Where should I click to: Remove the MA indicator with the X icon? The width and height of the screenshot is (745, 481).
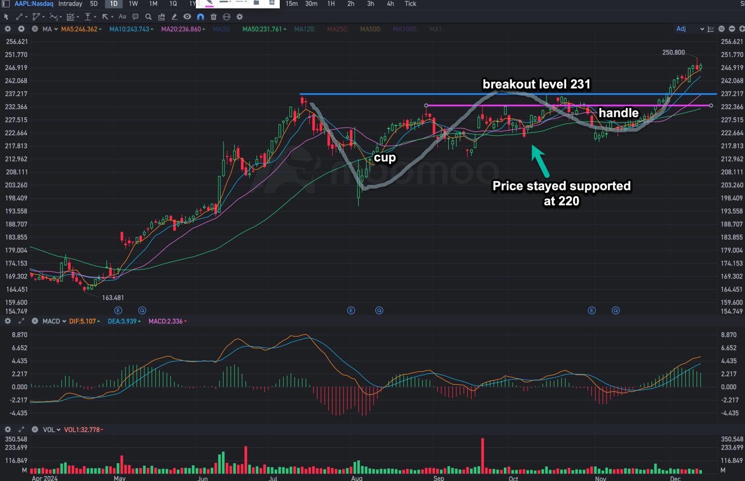pyautogui.click(x=35, y=29)
